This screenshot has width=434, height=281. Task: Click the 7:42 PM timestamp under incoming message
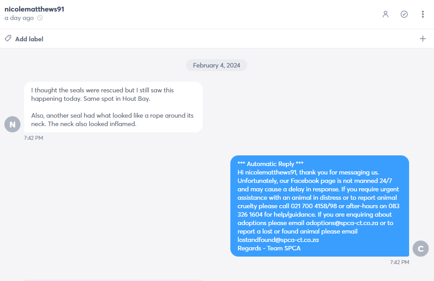coord(33,138)
